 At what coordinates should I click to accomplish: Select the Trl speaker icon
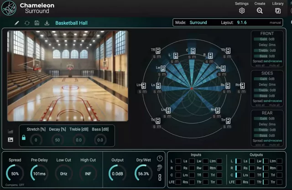click(158, 121)
